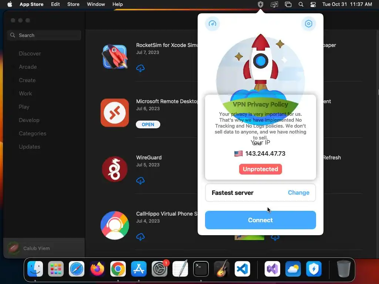Open Visual Studio purple icon in dock
This screenshot has width=379, height=284.
[x=272, y=269]
